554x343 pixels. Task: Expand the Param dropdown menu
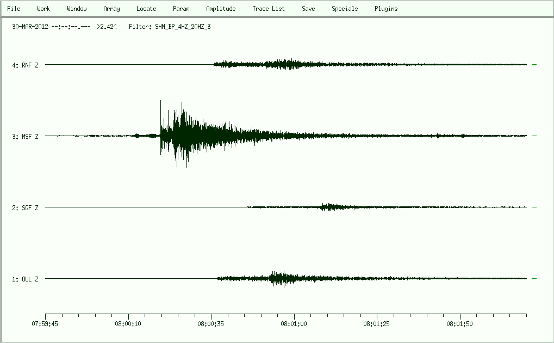181,9
